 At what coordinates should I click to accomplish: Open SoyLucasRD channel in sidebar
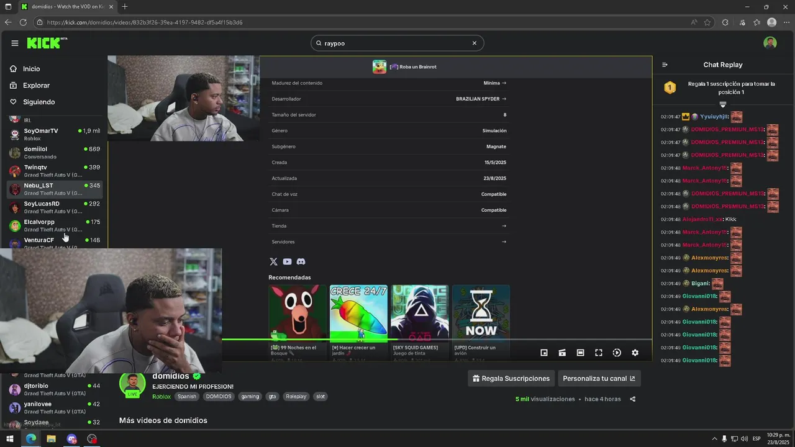pos(55,207)
